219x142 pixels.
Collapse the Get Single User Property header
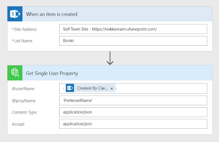(117, 73)
